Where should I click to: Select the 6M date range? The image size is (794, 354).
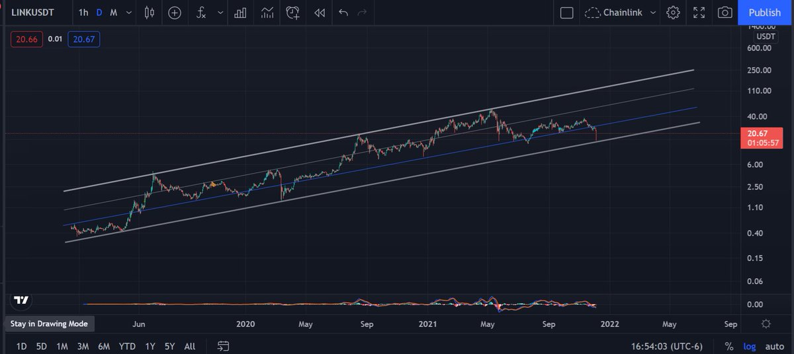coord(104,346)
